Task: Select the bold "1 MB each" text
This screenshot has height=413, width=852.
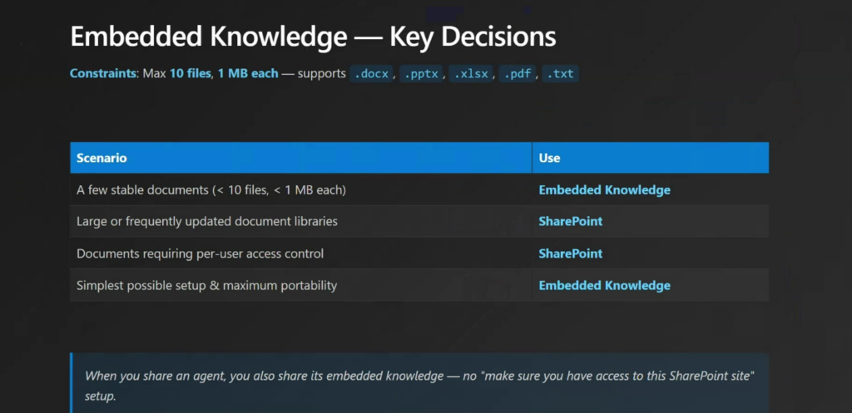Action: (248, 74)
